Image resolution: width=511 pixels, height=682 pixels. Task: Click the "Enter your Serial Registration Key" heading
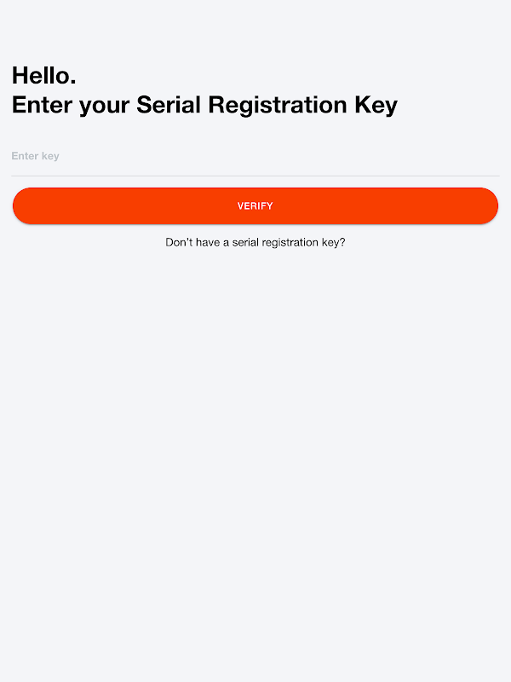coord(204,105)
